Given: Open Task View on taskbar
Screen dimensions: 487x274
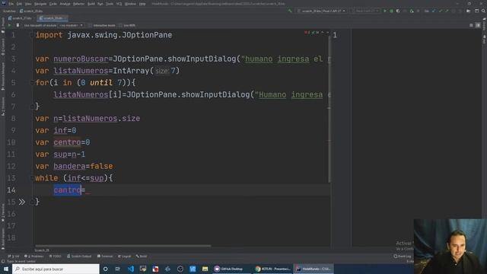Looking at the screenshot, I should 118,269.
